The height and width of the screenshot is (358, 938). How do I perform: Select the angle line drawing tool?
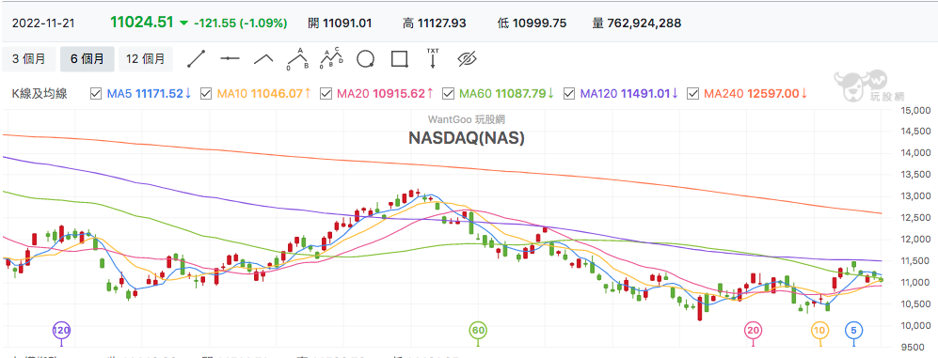[263, 58]
